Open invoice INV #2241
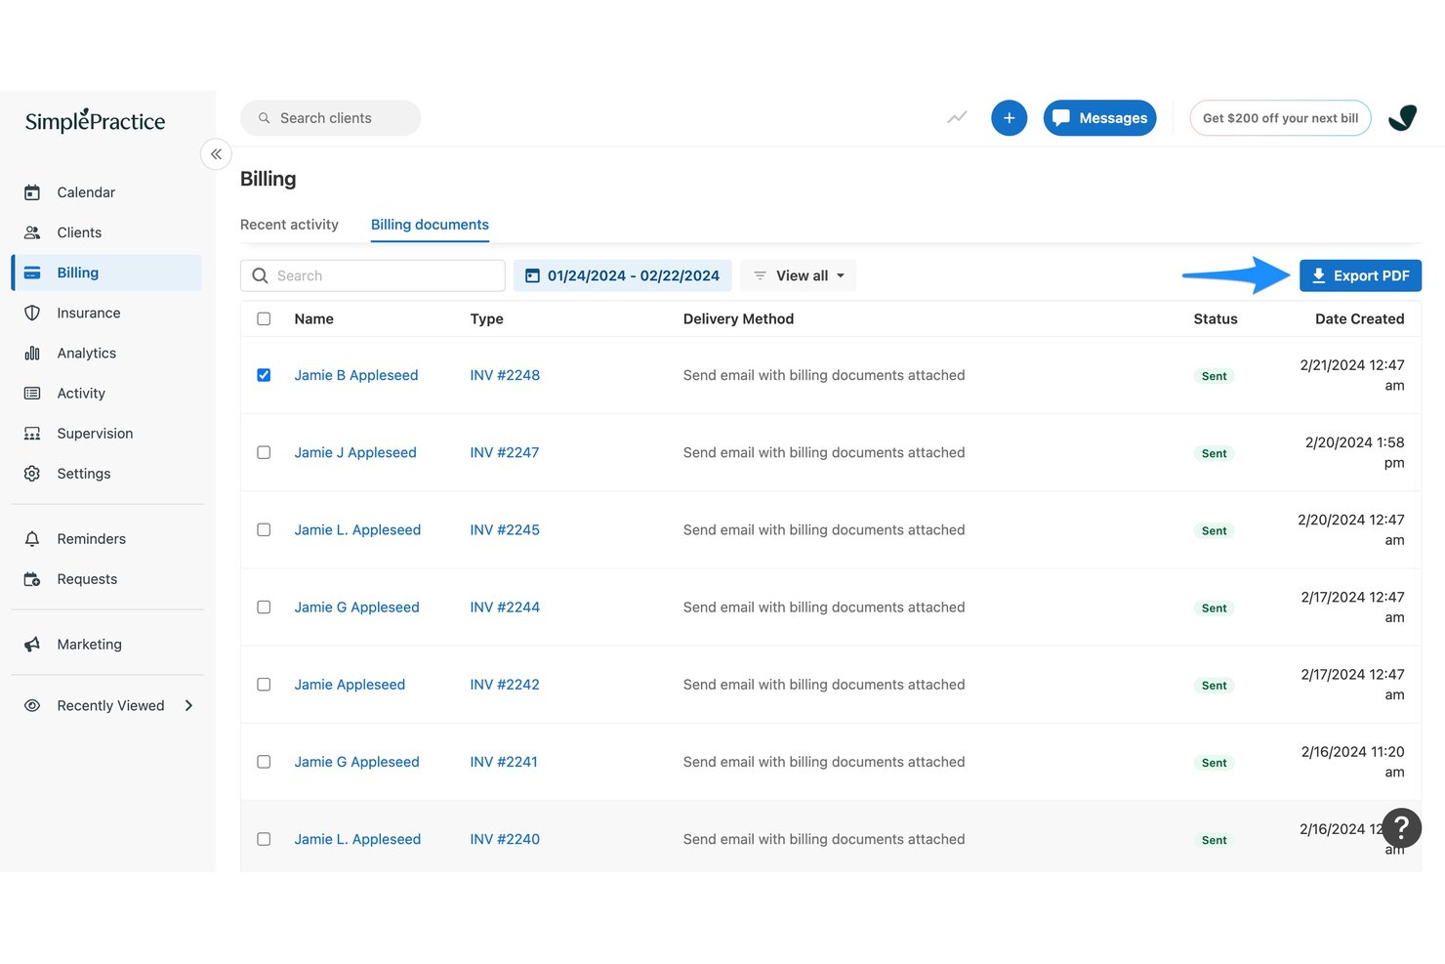The width and height of the screenshot is (1445, 964). click(x=504, y=762)
